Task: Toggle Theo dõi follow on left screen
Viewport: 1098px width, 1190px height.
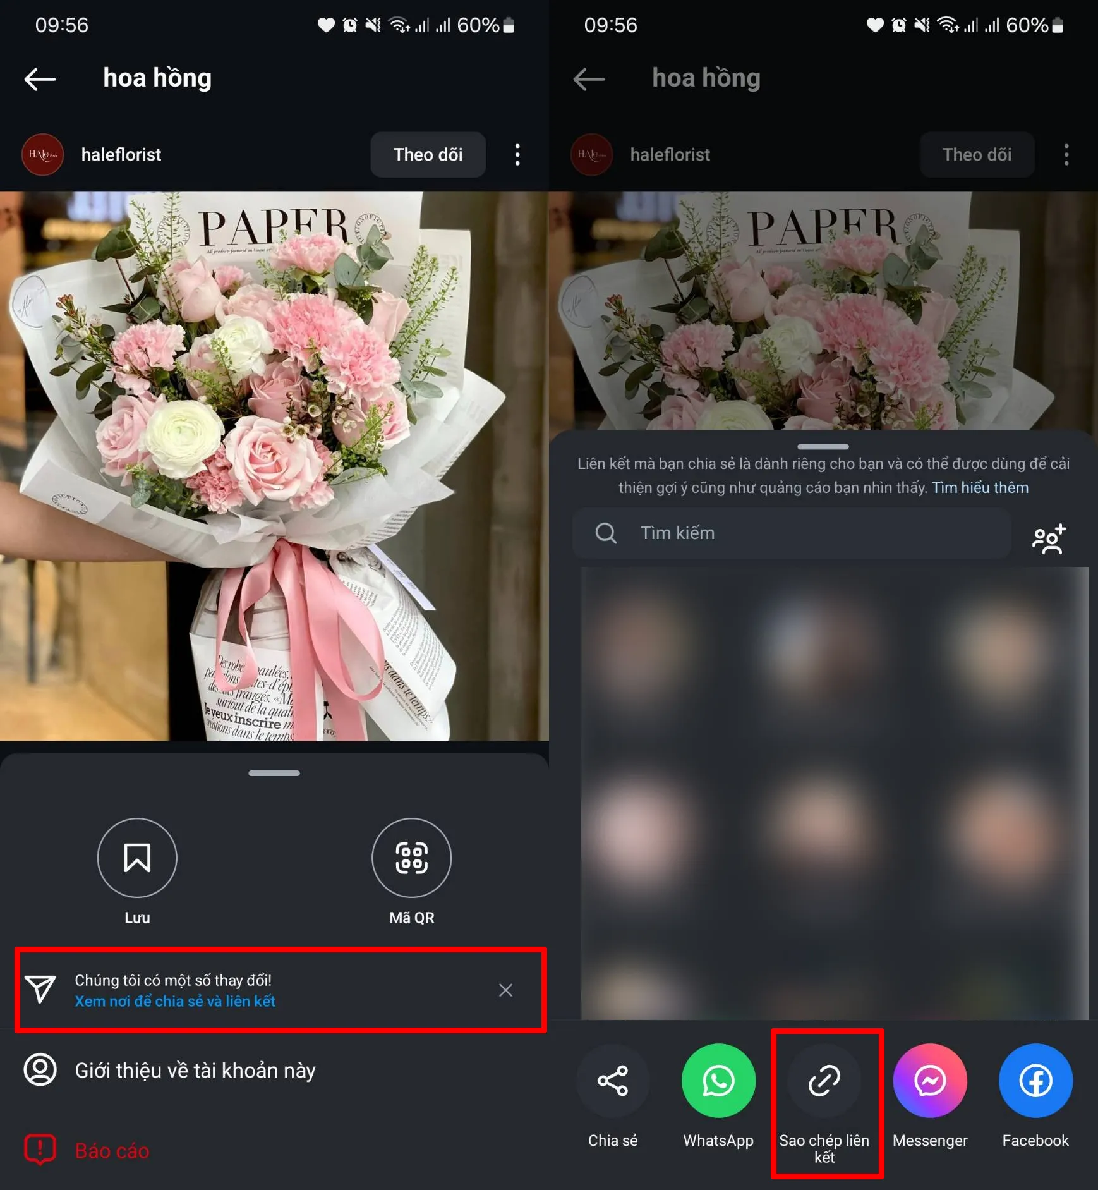Action: [x=428, y=154]
